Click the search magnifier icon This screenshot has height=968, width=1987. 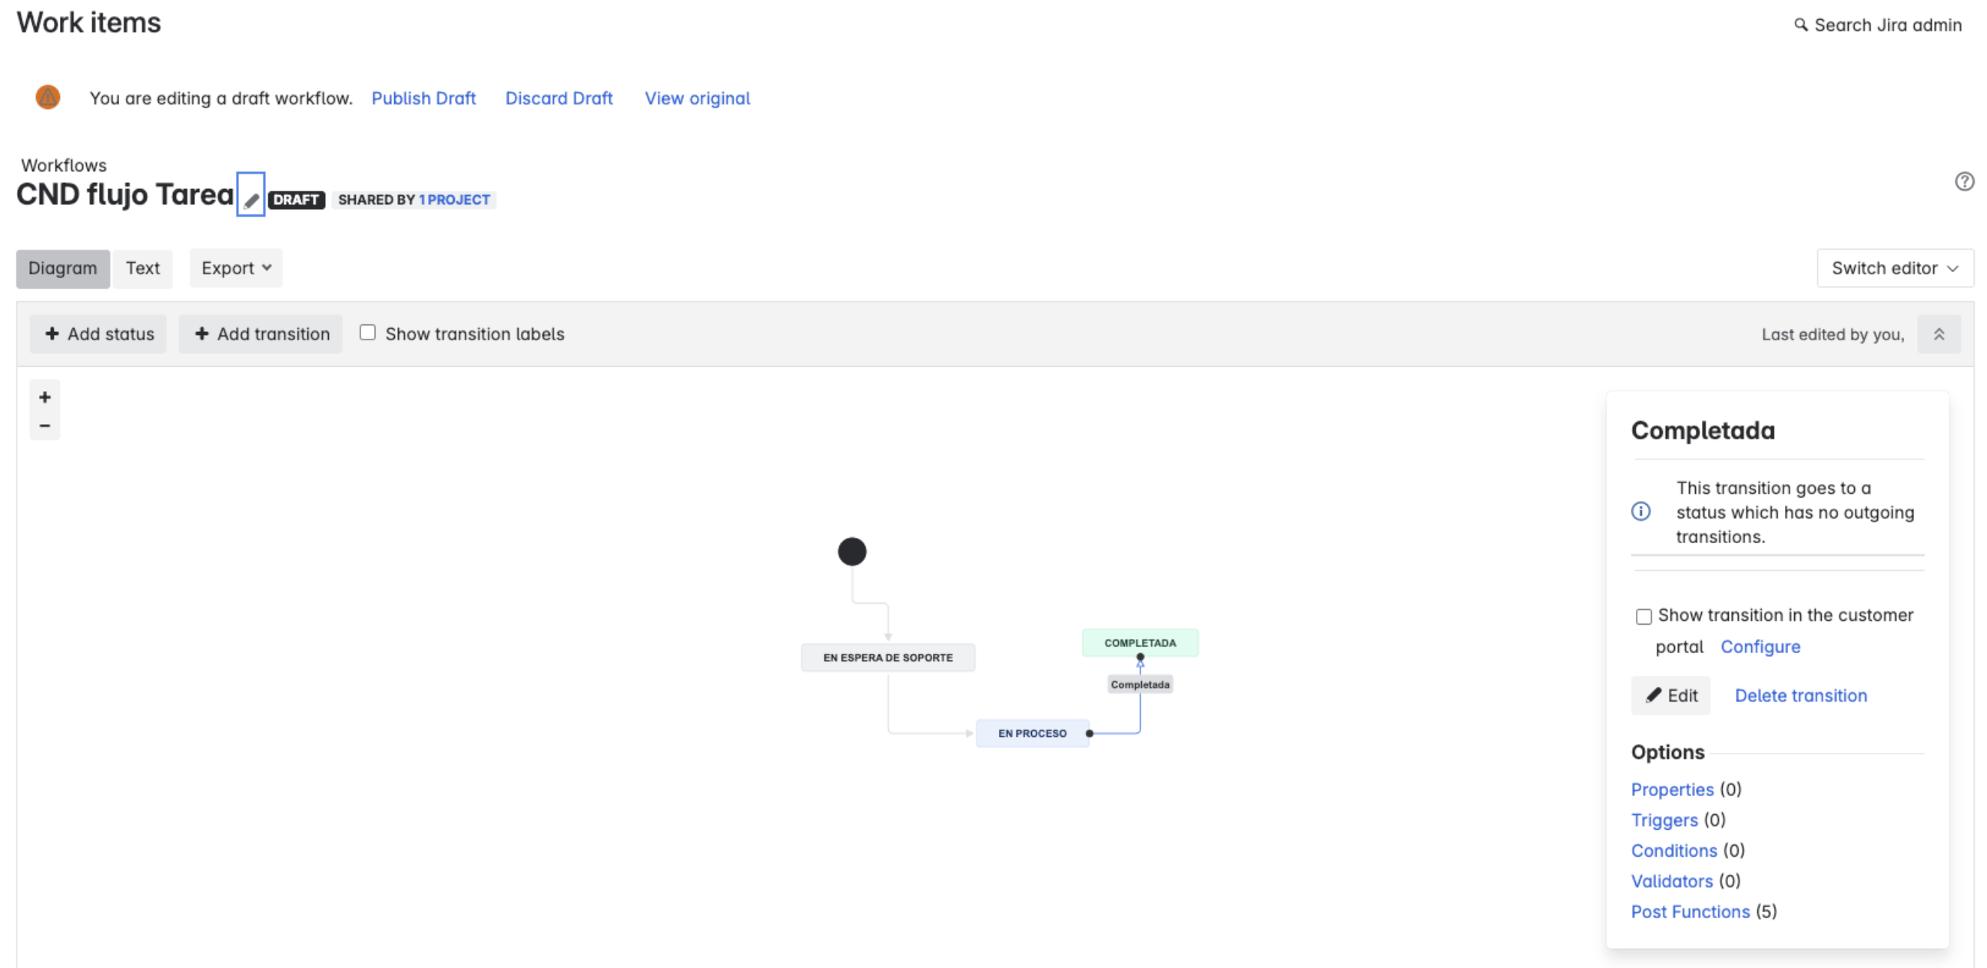click(x=1800, y=25)
